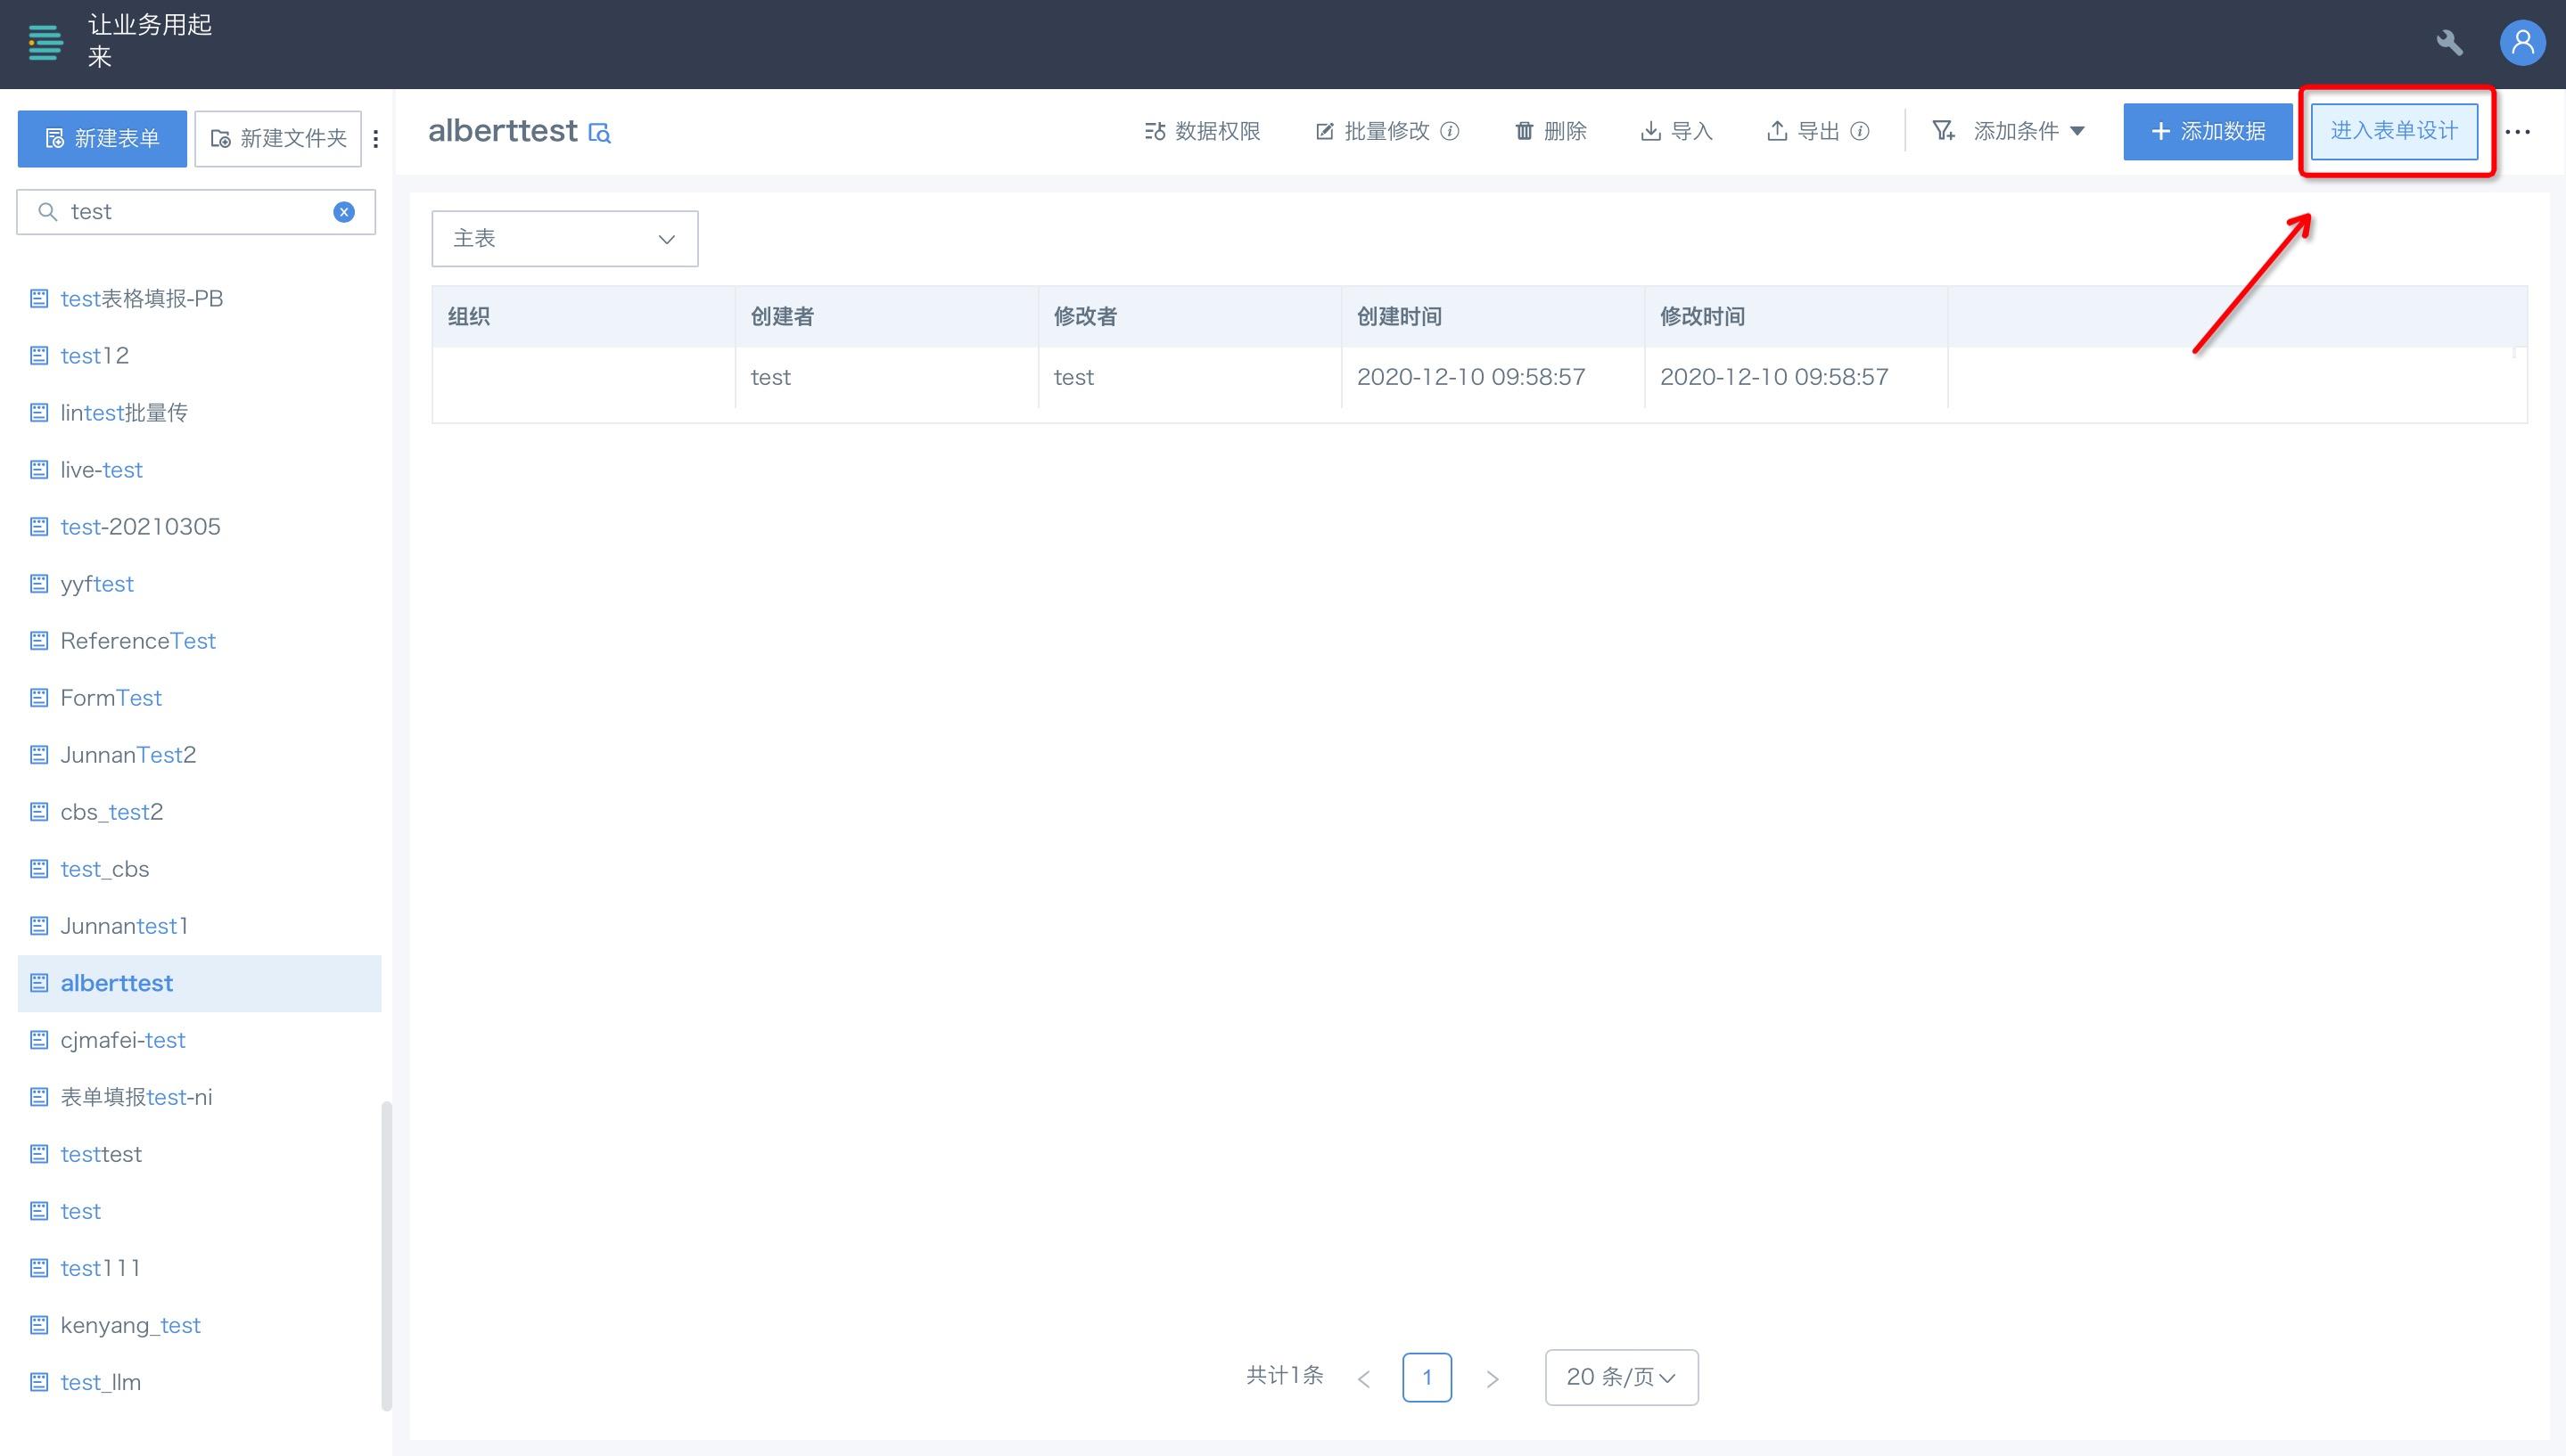2566x1456 pixels.
Task: Open the three-dot menu beside 新建文件夹
Action: click(x=375, y=139)
